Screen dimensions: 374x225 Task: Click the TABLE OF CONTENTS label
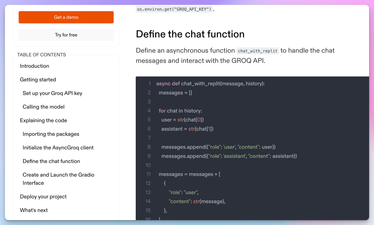pos(42,55)
